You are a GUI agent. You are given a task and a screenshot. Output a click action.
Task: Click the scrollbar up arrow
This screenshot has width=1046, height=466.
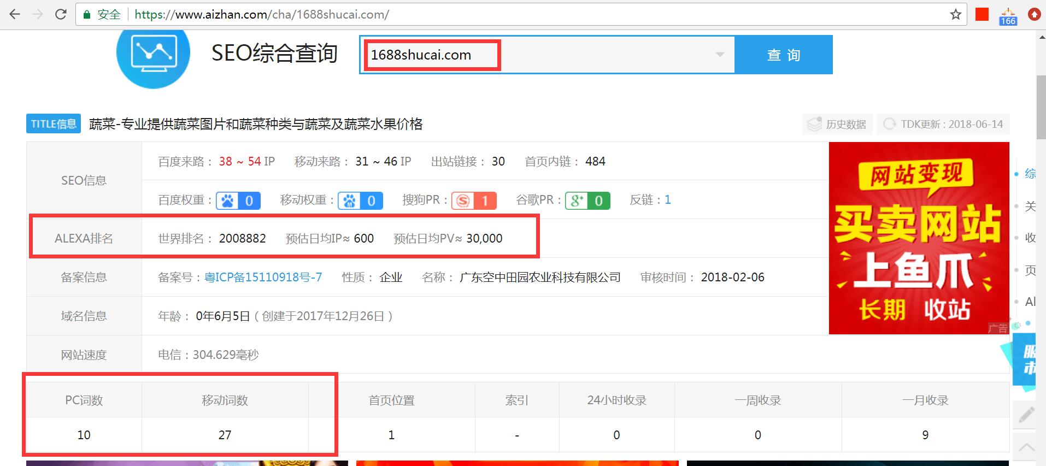point(1041,37)
